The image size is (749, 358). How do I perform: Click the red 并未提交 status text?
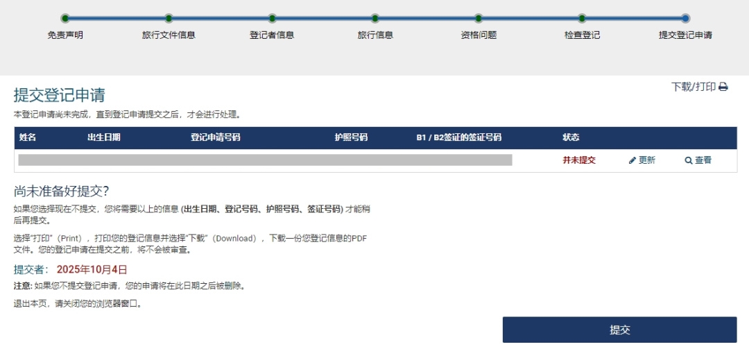[579, 160]
